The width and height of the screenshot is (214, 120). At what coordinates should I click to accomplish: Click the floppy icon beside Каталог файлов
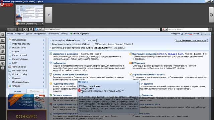[x=10, y=59]
